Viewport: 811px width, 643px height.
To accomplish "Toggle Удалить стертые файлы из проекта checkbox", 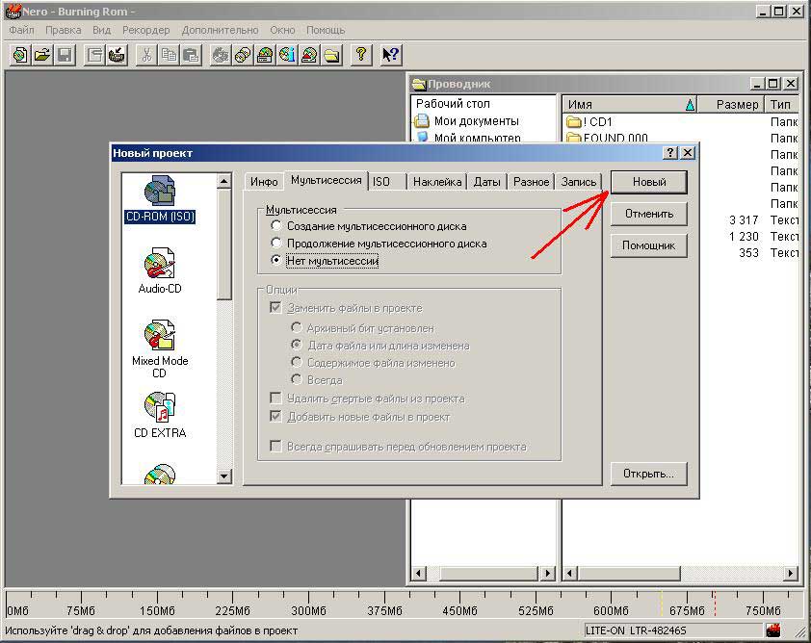I will [275, 398].
